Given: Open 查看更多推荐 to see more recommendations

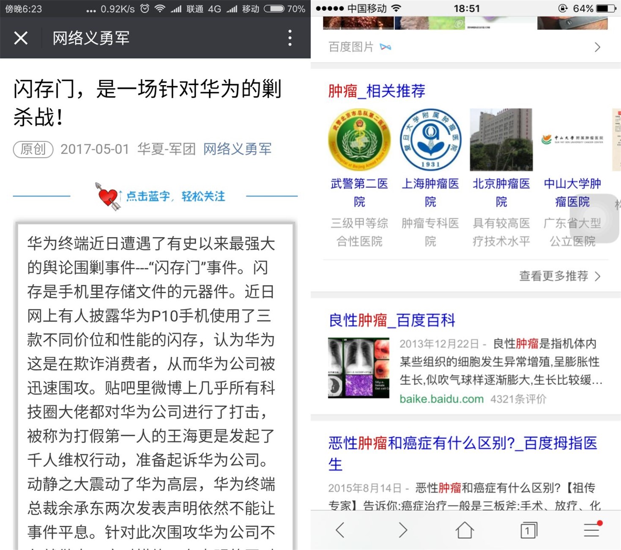Looking at the screenshot, I should [560, 276].
